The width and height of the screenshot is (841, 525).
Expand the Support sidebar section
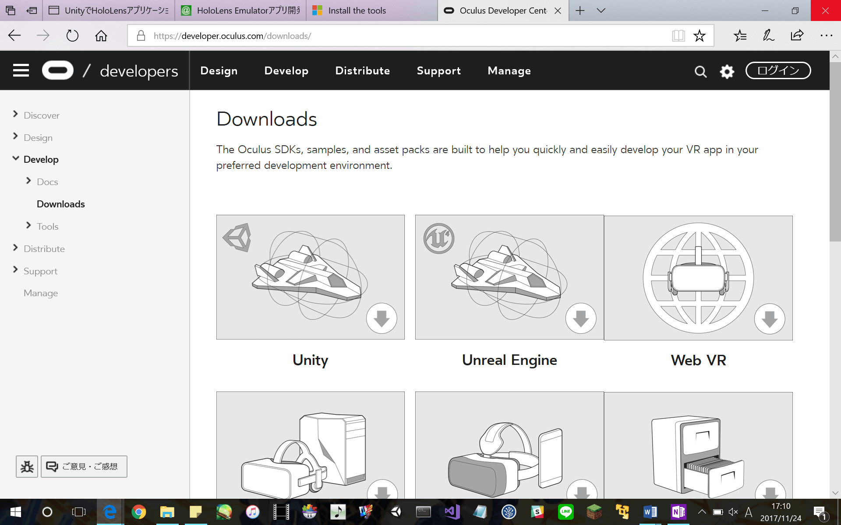[16, 270]
